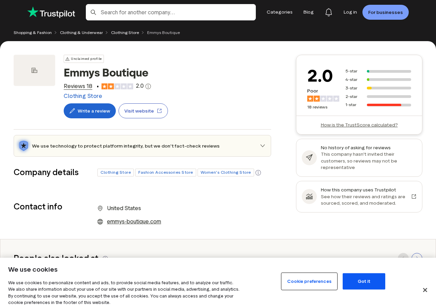This screenshot has height=306, width=436.
Task: Focus the company search field
Action: coord(171,12)
